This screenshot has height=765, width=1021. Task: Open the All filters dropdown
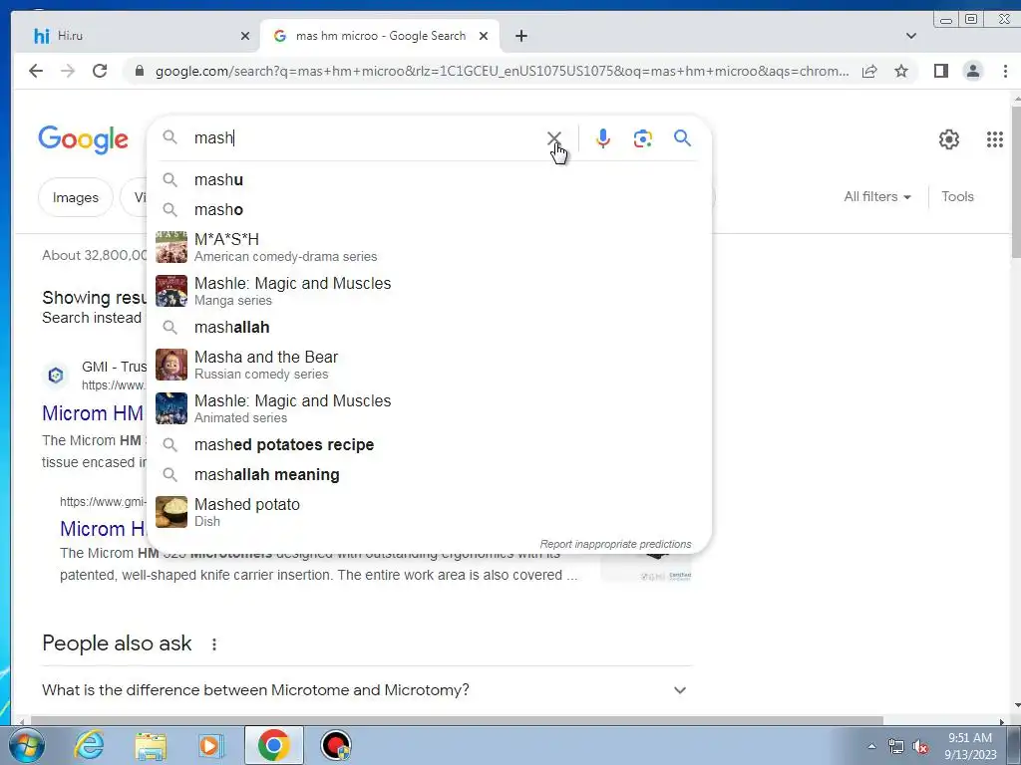(x=877, y=196)
